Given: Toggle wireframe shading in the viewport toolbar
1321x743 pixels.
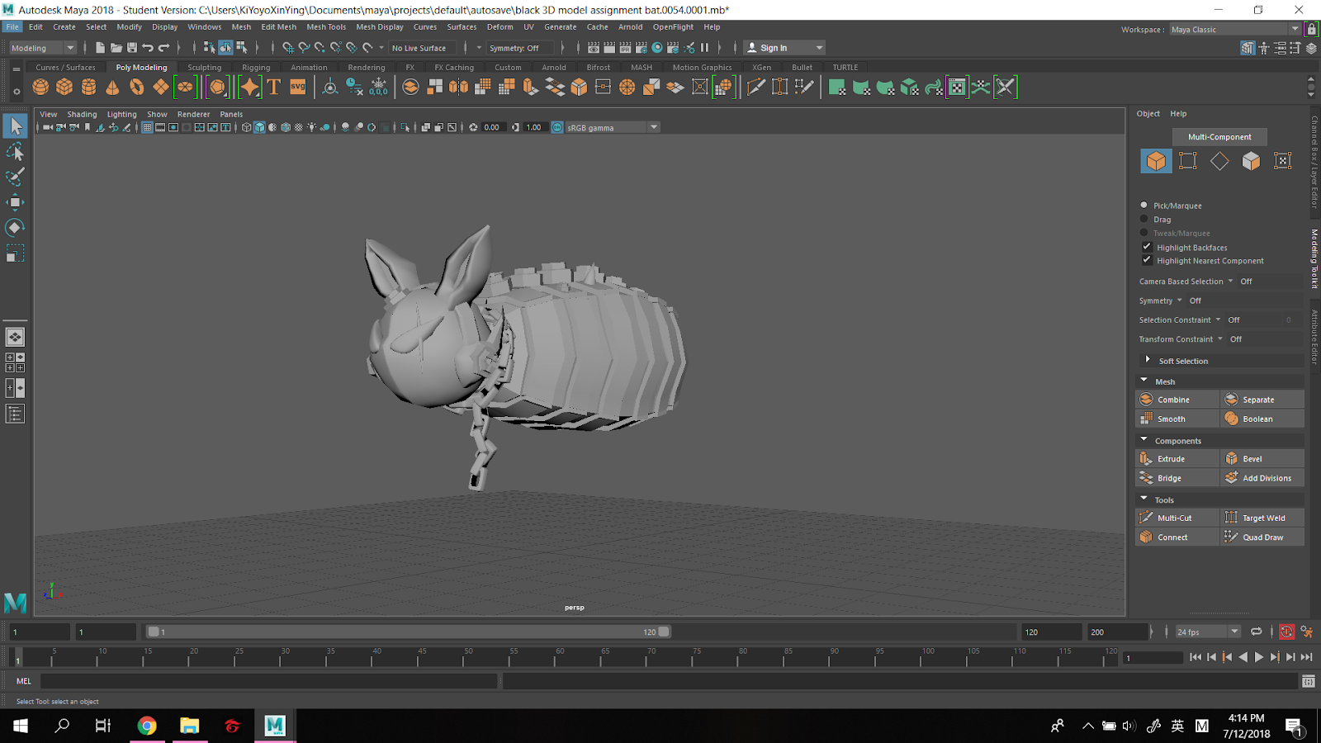Looking at the screenshot, I should (x=246, y=127).
